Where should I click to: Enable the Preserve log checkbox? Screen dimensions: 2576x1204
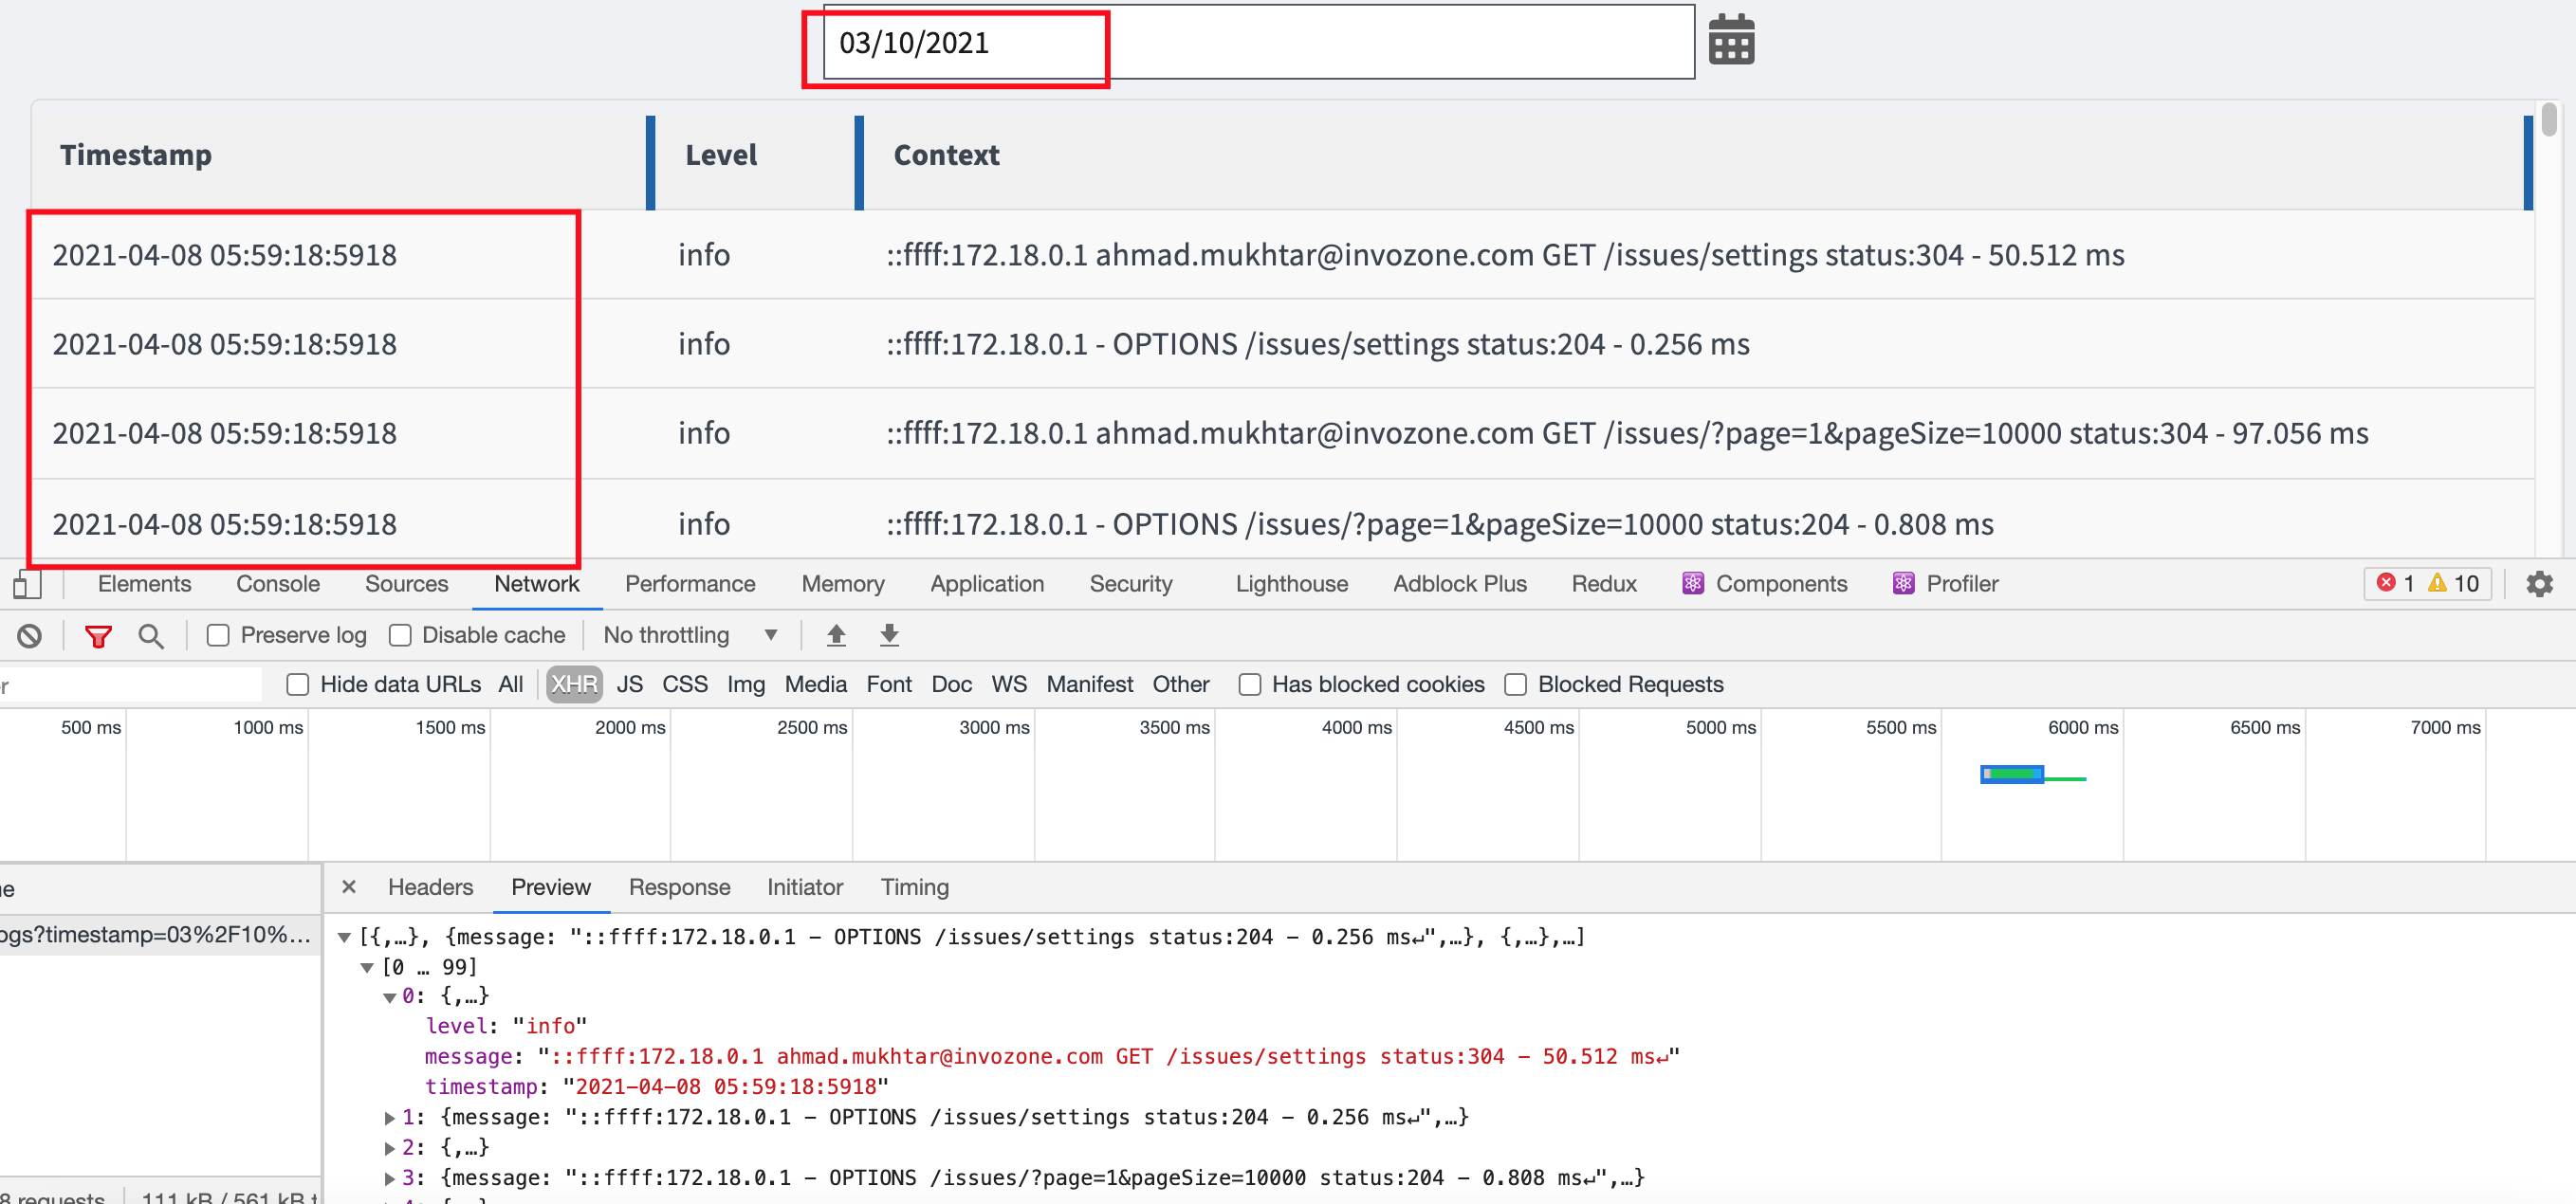[218, 634]
